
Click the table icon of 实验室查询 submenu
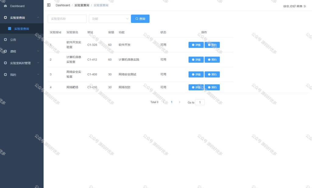[x=9, y=29]
